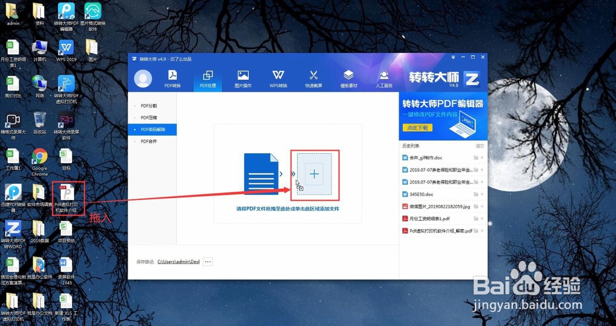Select the 快速截屏 scissors tool
616x326 pixels.
314,79
